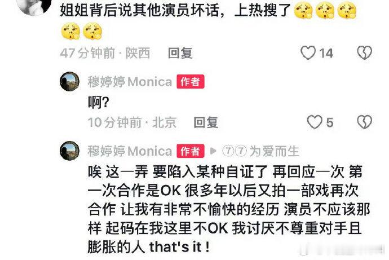Tap the heart icon next to the 5 count

tap(315, 122)
